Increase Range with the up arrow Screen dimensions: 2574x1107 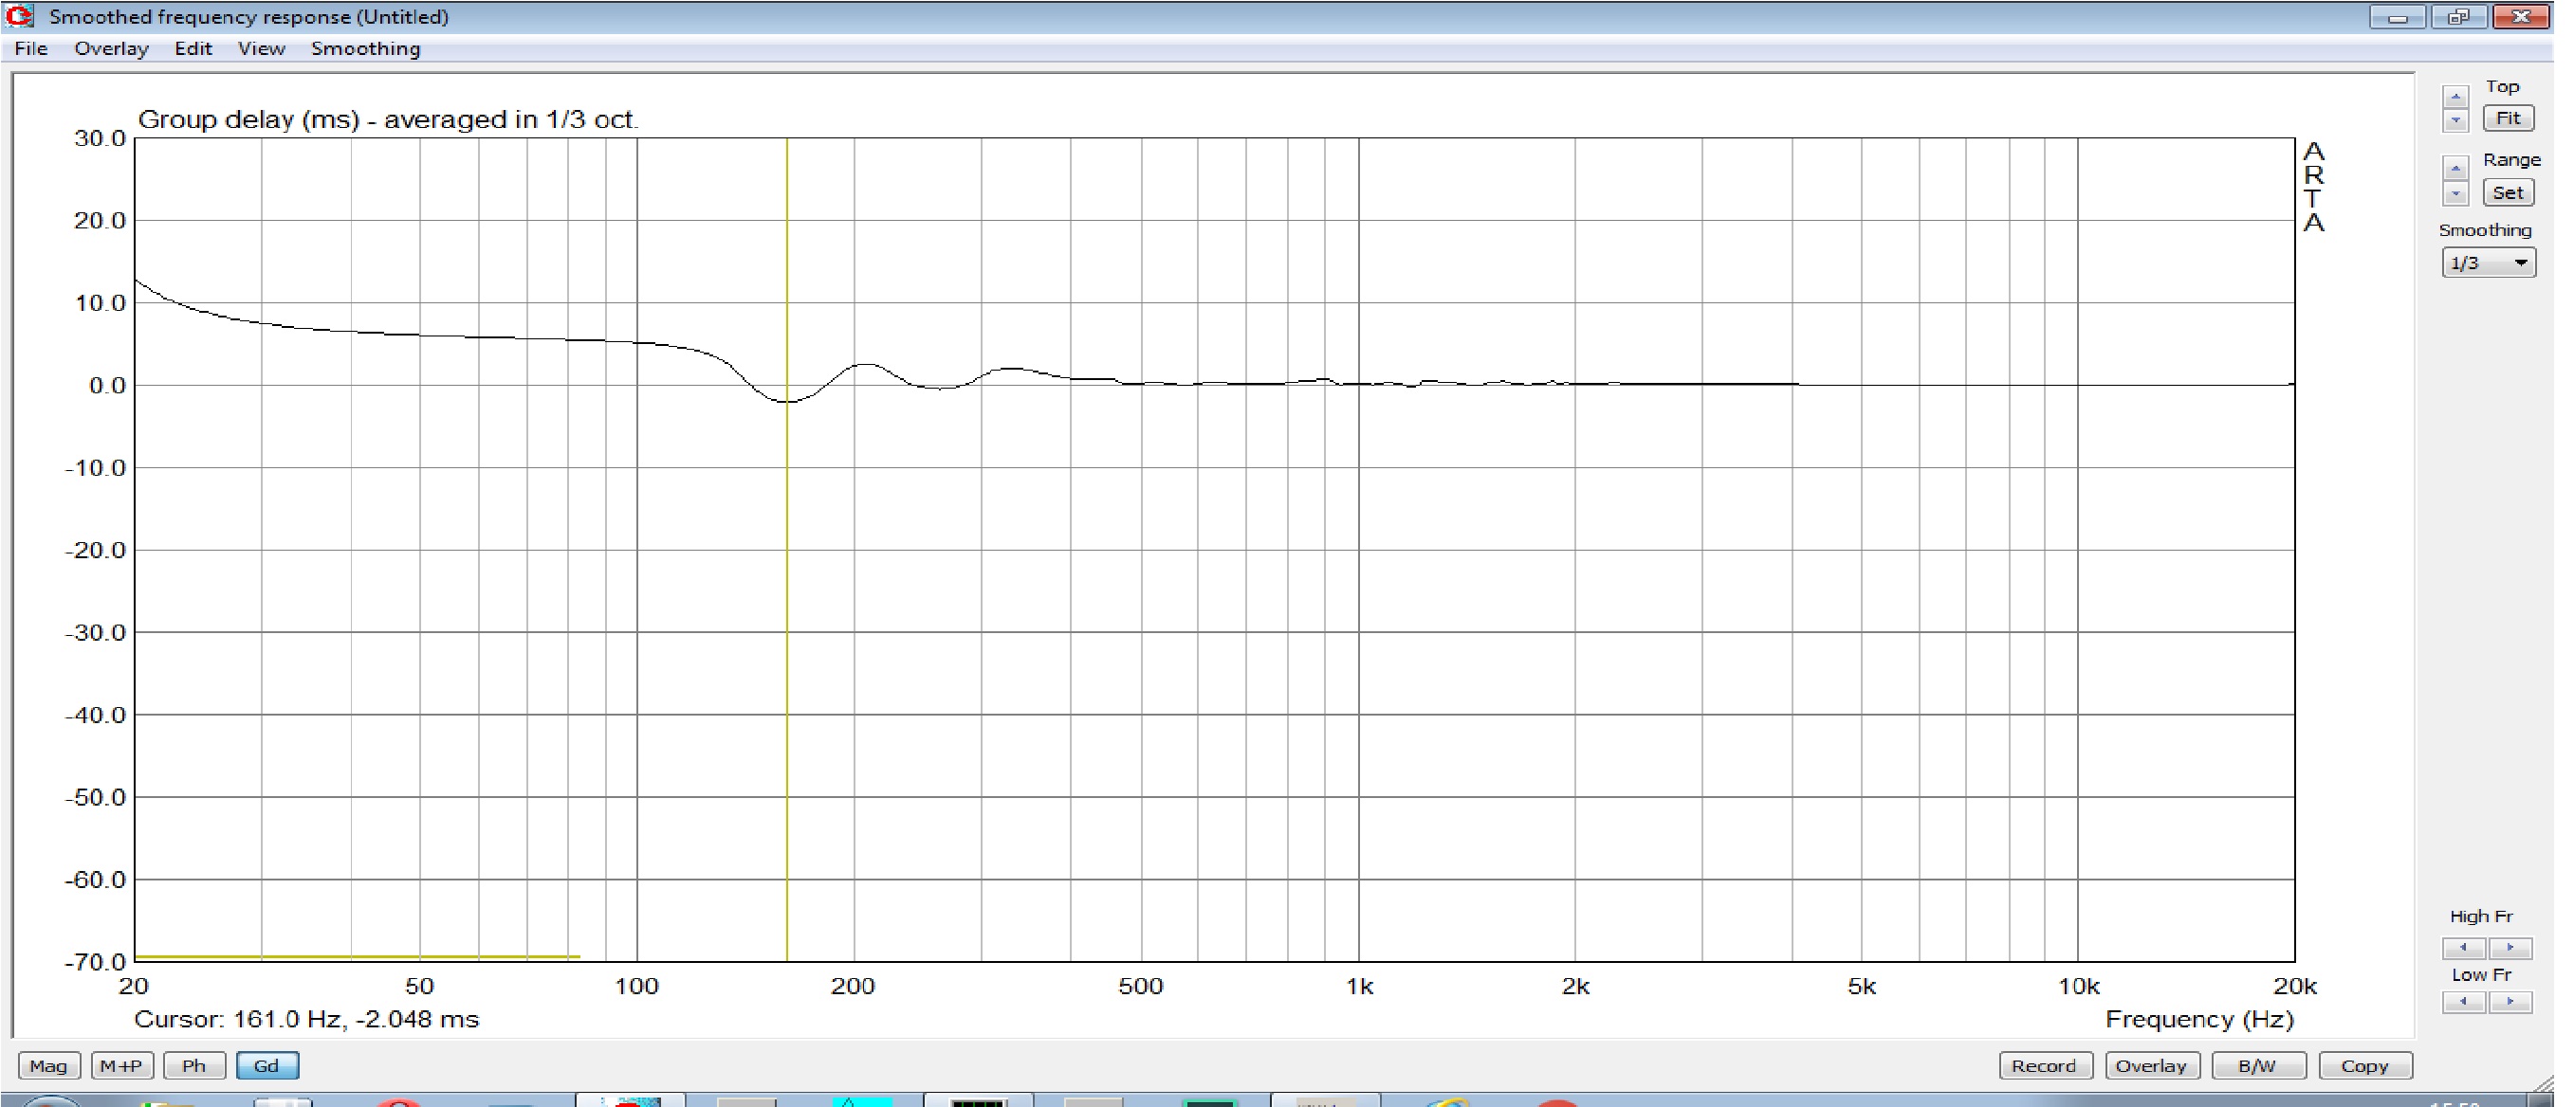2455,168
